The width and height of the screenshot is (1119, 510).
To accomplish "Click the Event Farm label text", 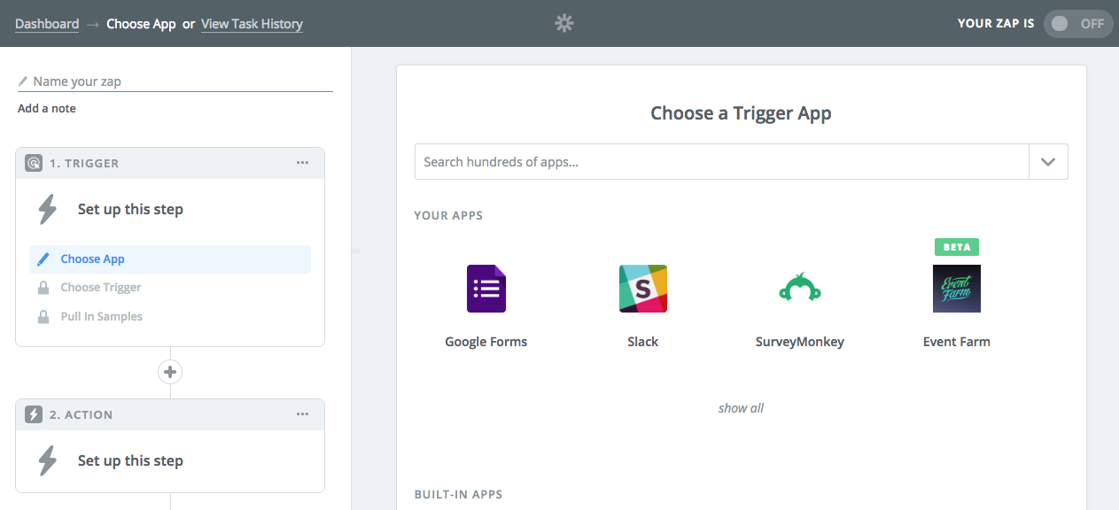I will click(957, 342).
